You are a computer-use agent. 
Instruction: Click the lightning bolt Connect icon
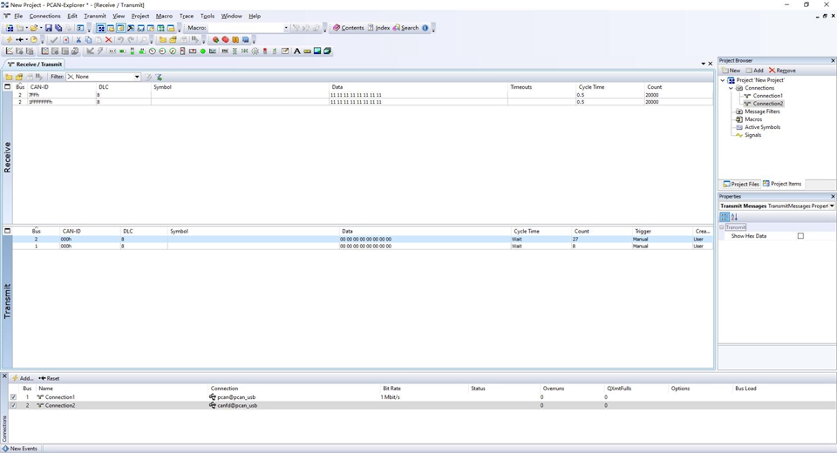9,39
